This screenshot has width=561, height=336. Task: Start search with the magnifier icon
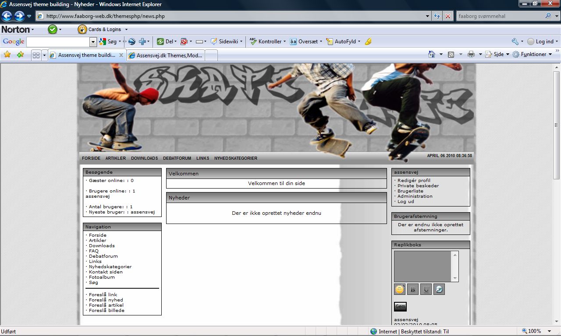click(548, 16)
